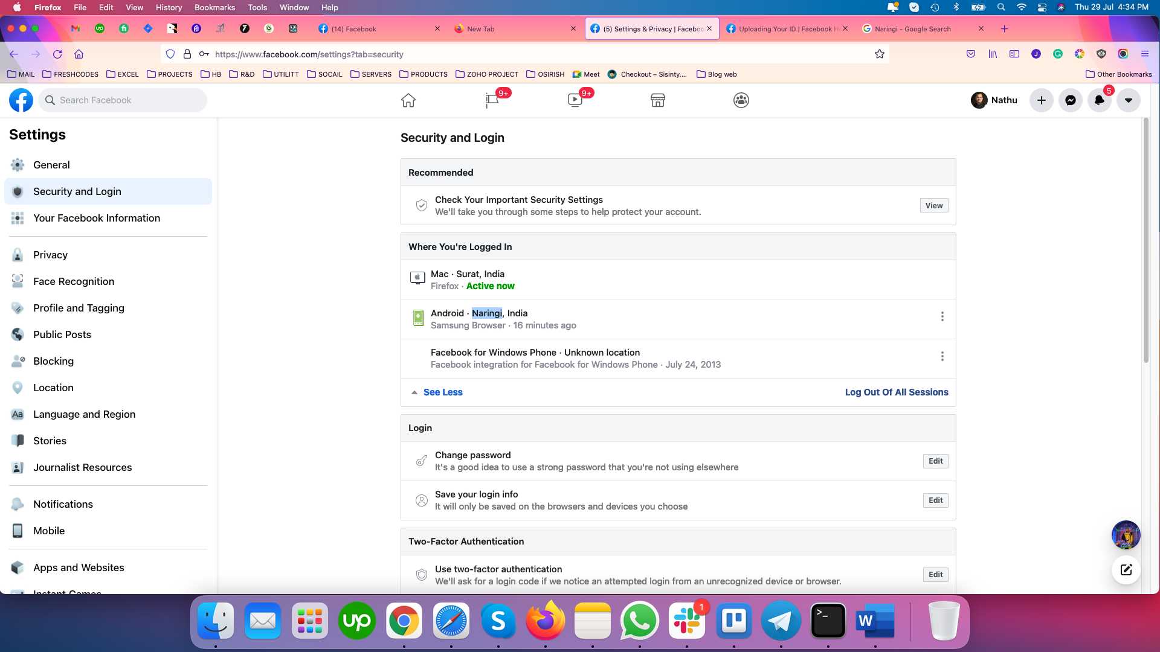Switch to the New Tab tab
Viewport: 1160px width, 652px height.
(515, 28)
